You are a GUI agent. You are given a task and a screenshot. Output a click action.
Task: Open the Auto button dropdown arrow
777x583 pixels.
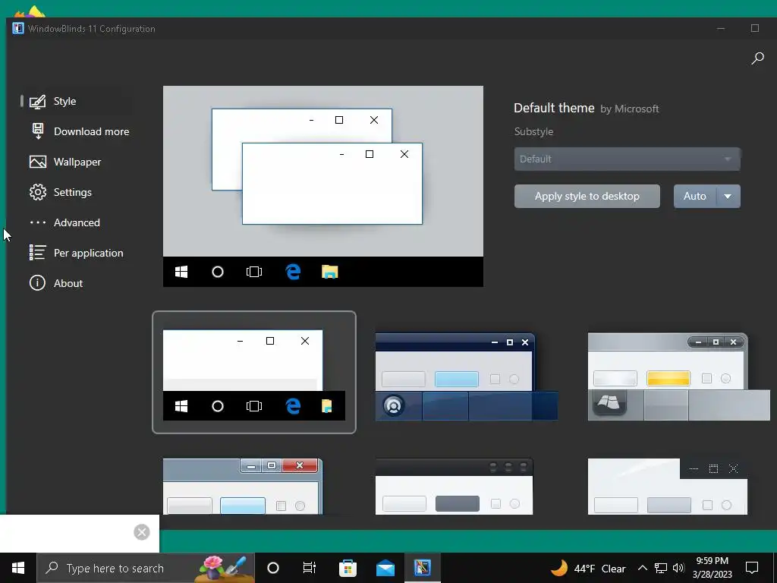tap(728, 197)
